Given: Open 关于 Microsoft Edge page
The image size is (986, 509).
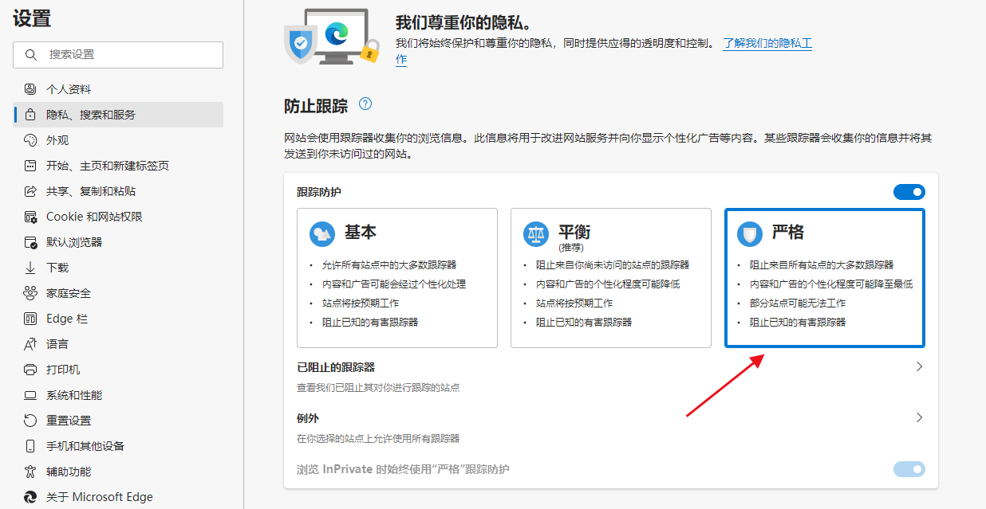Looking at the screenshot, I should click(x=118, y=497).
